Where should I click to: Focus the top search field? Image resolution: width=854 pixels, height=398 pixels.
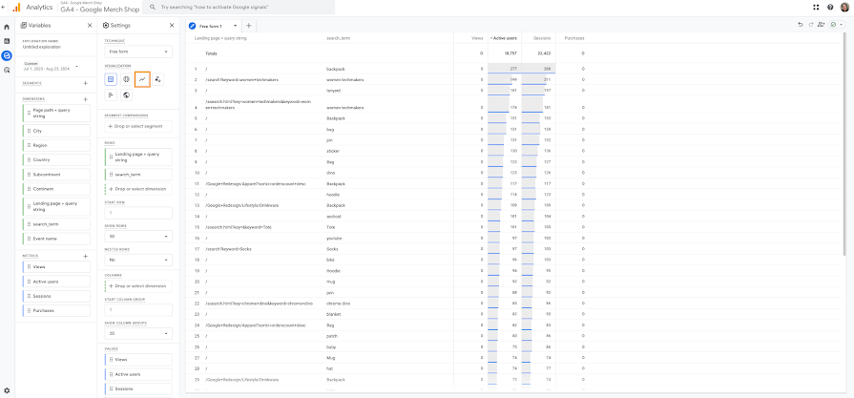pyautogui.click(x=239, y=8)
